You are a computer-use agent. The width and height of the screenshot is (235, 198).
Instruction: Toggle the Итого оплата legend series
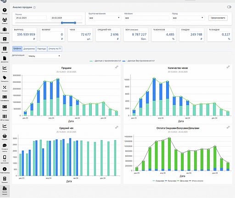[196, 181]
